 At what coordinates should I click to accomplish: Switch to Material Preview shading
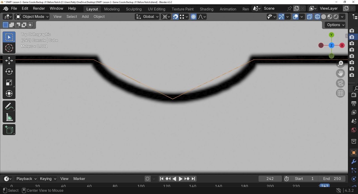[330, 17]
